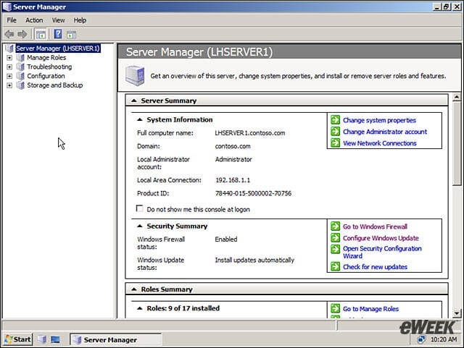Open the File menu

pos(12,20)
